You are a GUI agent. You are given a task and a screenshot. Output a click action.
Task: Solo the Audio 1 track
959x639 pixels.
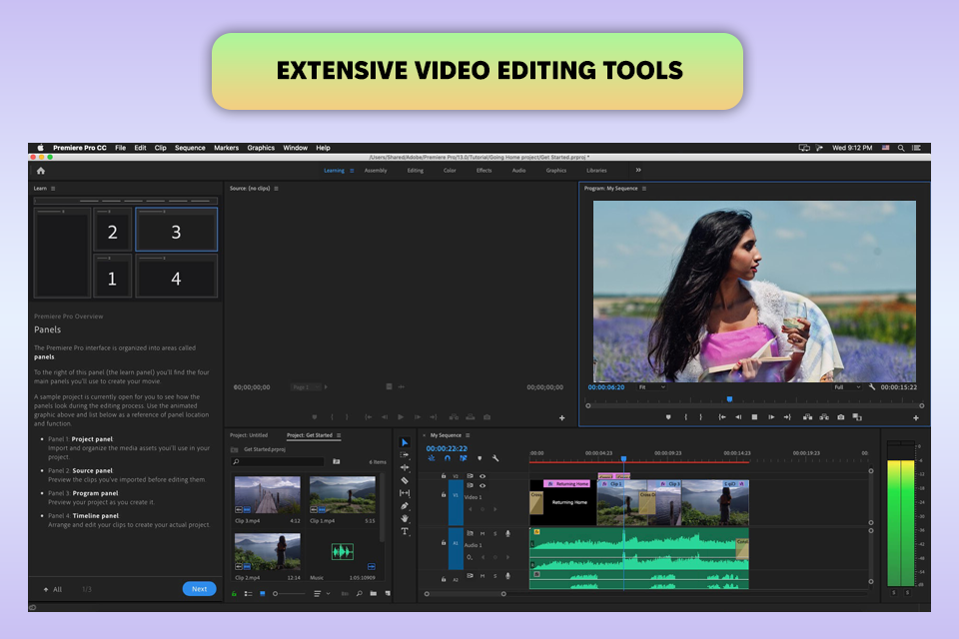pyautogui.click(x=495, y=534)
